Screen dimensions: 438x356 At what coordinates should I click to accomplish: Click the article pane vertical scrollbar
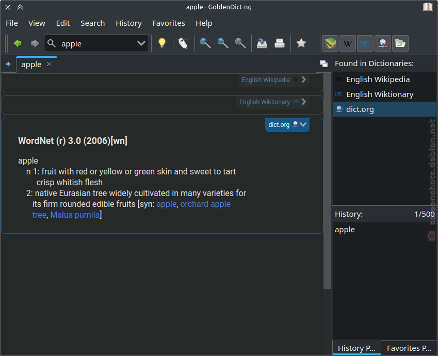(327, 181)
